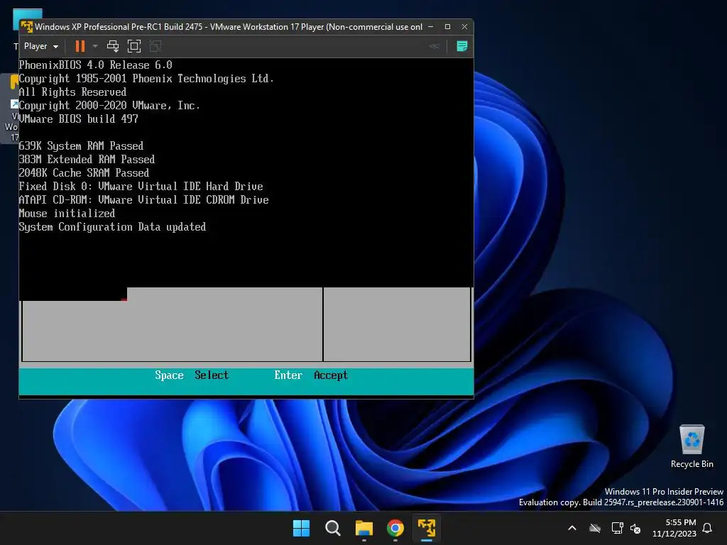Click the '639K System RAM Passed' line
This screenshot has height=545, width=727.
point(81,146)
